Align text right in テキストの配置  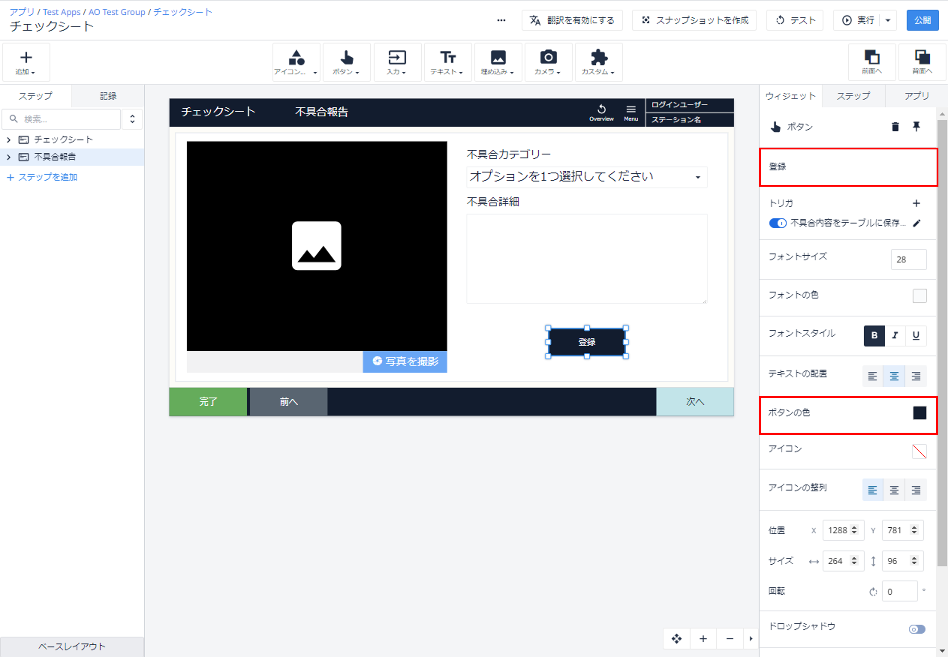click(x=916, y=376)
